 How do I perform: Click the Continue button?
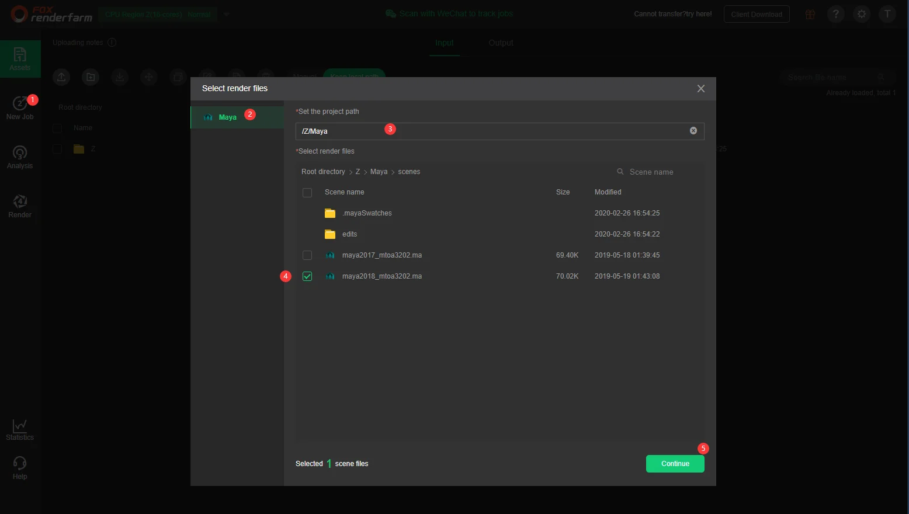pos(675,464)
